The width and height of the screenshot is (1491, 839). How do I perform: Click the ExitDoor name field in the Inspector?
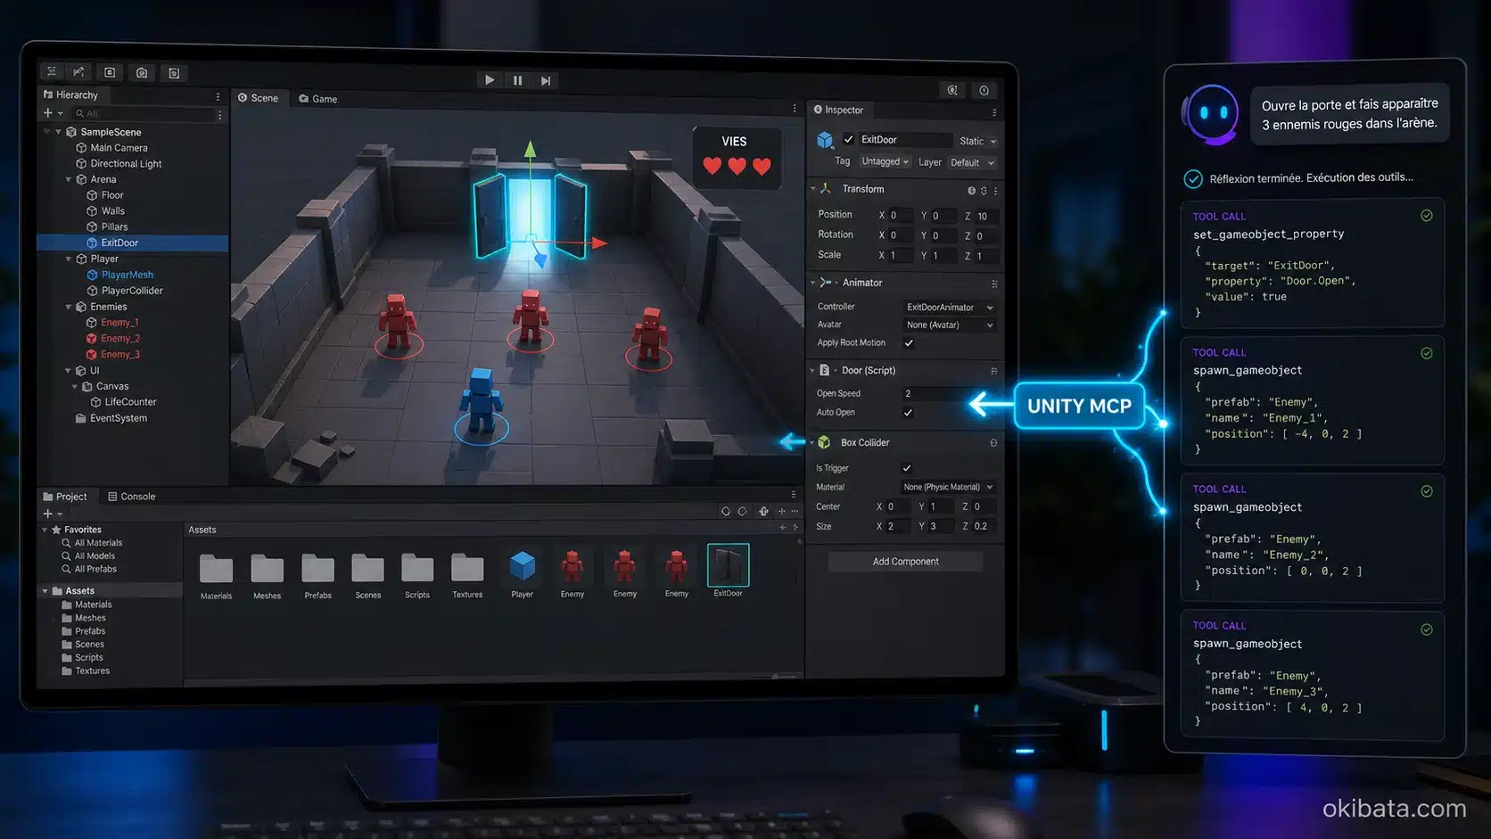pos(905,140)
